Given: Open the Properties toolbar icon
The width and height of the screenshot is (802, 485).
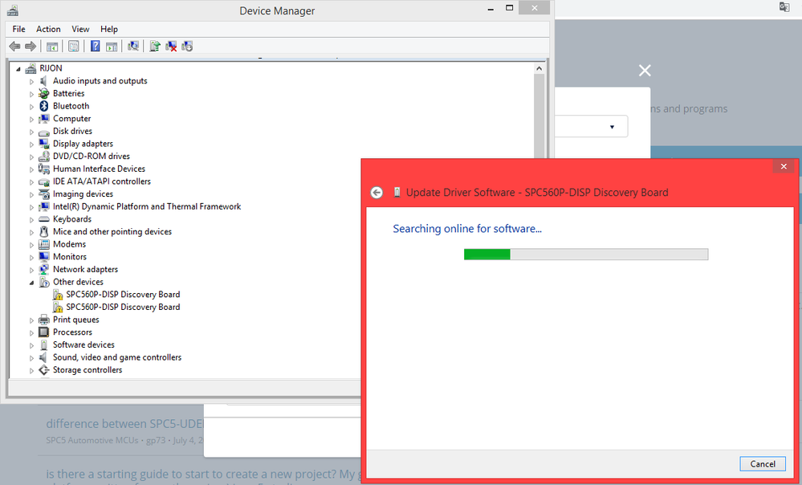Looking at the screenshot, I should point(74,47).
